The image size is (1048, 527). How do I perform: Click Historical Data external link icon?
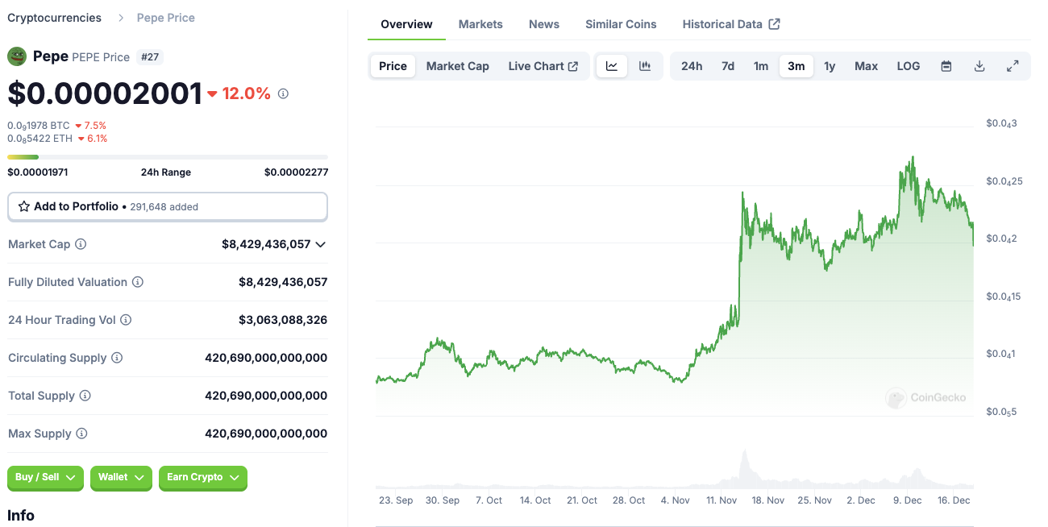click(x=774, y=24)
